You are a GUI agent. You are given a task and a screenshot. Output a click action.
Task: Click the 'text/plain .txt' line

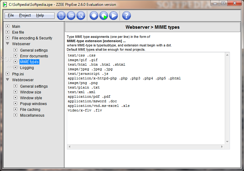[x=84, y=87]
